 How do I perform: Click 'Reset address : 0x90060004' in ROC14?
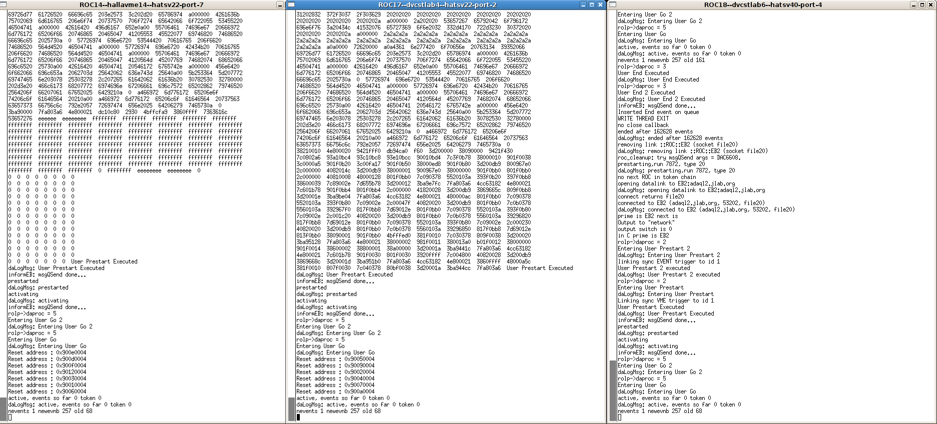tap(47, 391)
